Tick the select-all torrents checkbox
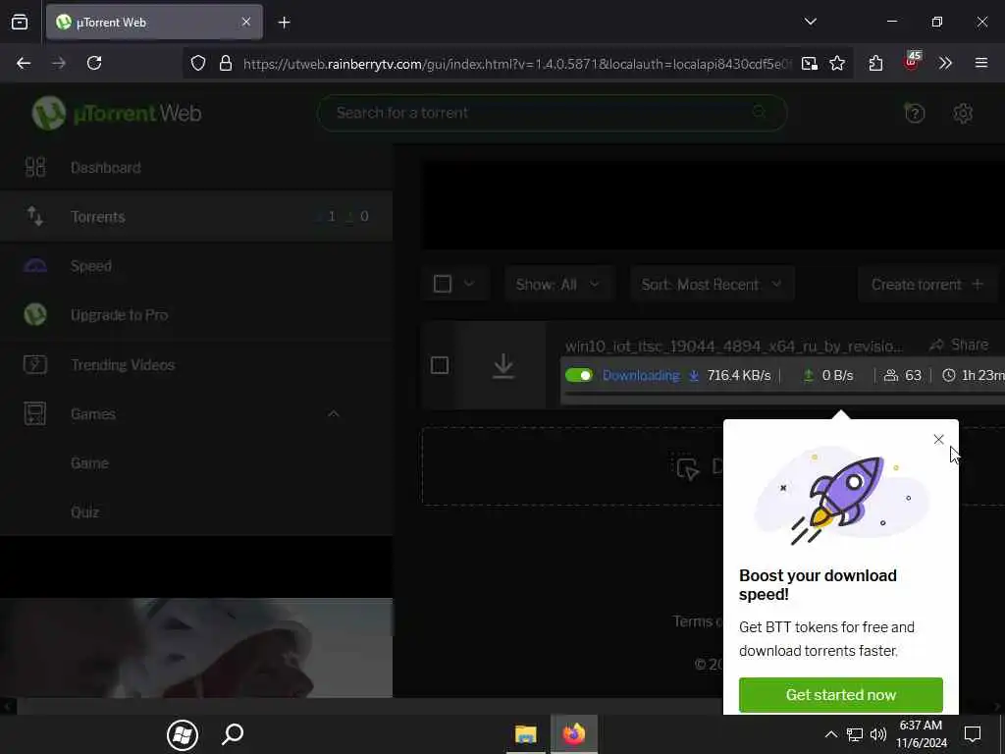This screenshot has width=1005, height=754. point(443,284)
